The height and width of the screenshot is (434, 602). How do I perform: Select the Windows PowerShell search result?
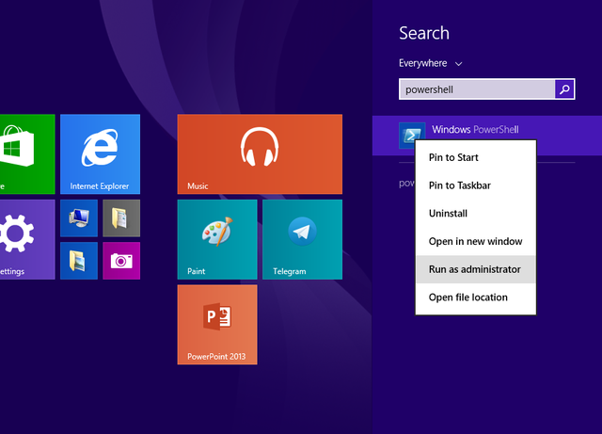pyautogui.click(x=487, y=136)
